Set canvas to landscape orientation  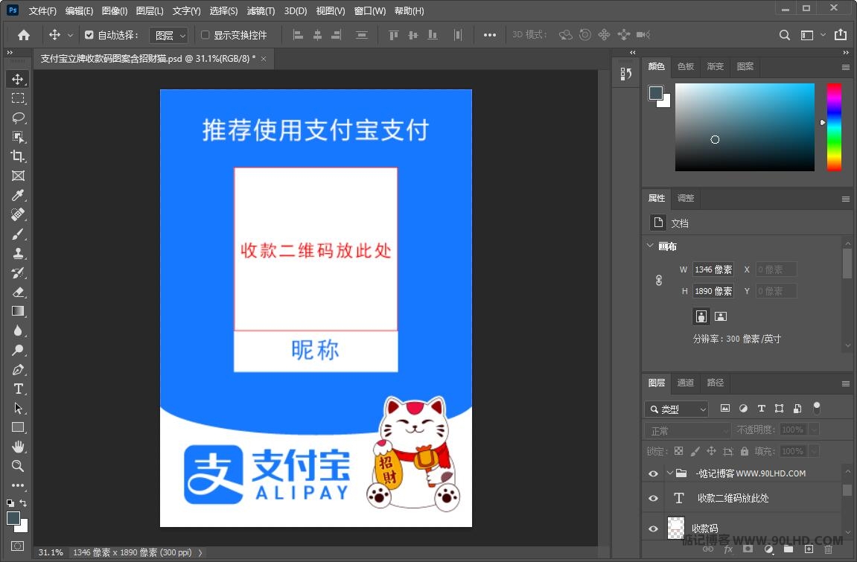721,316
